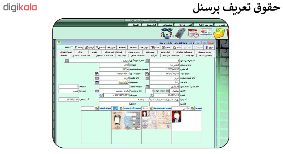Open the calculator icon in the main toolbar
283x154 pixels.
coord(180,33)
